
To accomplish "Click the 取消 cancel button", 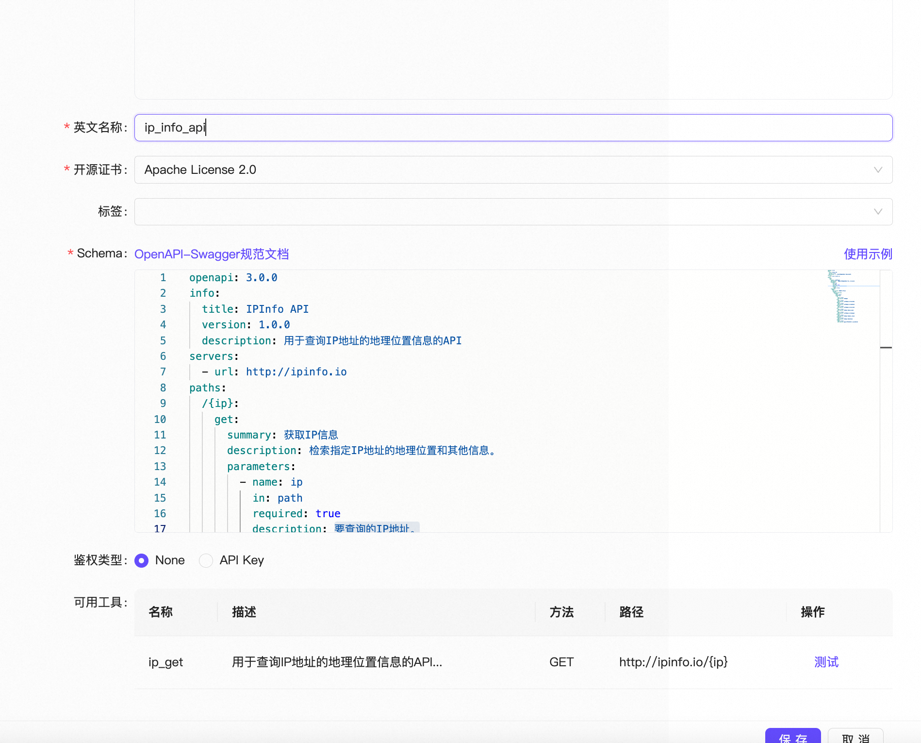I will tap(855, 736).
